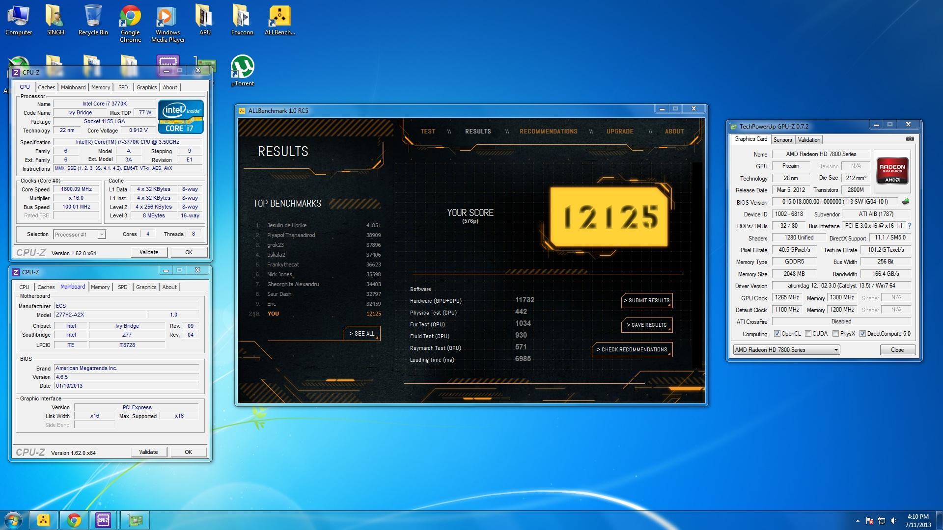Click the Hardware (GPU+CPU) score 11732
The height and width of the screenshot is (530, 943).
tap(525, 300)
